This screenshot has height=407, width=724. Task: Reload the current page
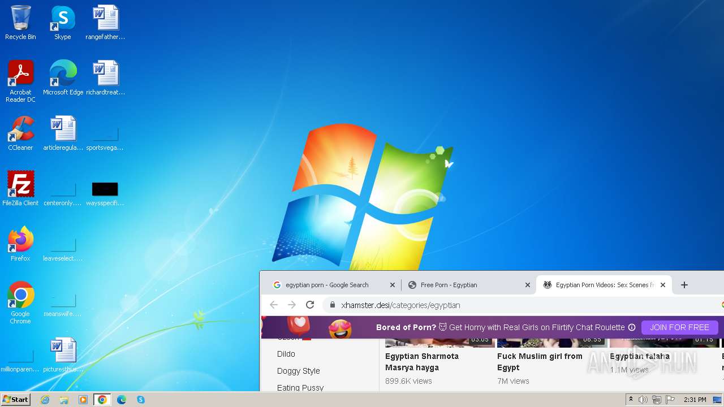click(310, 305)
